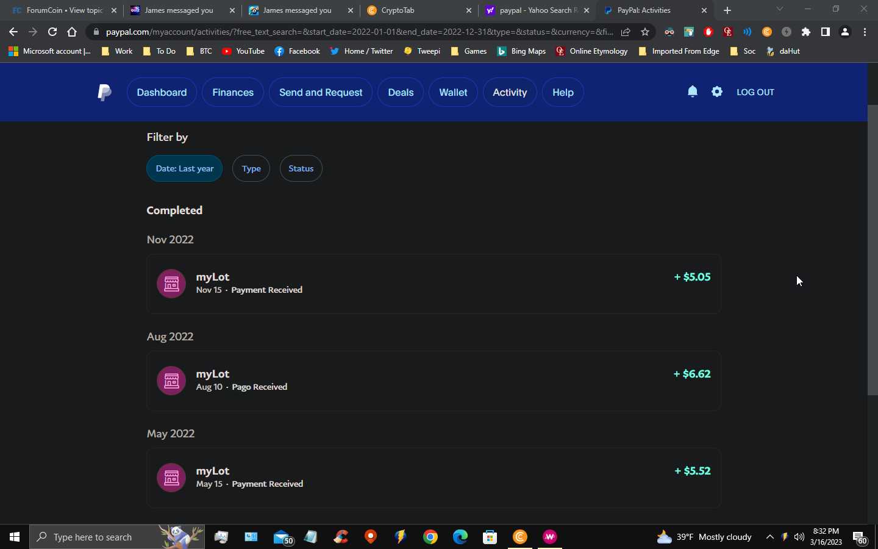Click the myLot Aug 10 merchant icon
The image size is (878, 549).
[171, 381]
